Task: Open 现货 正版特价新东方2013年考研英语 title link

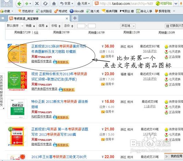Action: [x=59, y=76]
